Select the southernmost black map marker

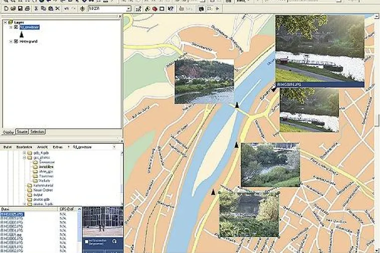click(x=213, y=192)
